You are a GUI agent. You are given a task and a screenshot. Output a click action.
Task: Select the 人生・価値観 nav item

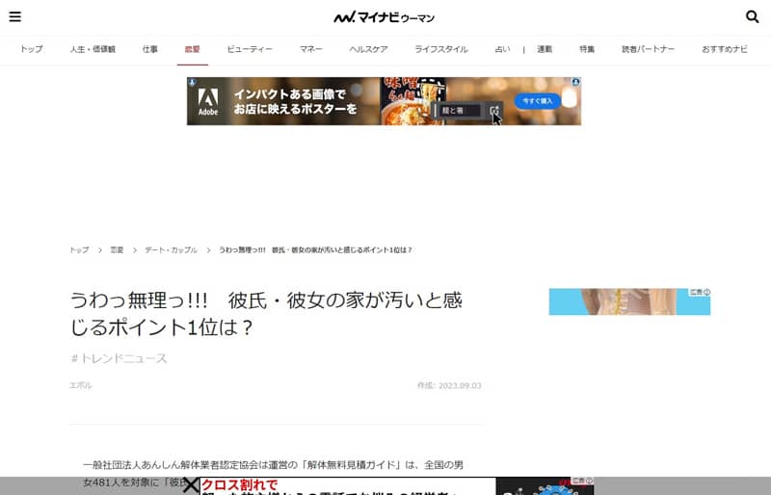click(93, 49)
